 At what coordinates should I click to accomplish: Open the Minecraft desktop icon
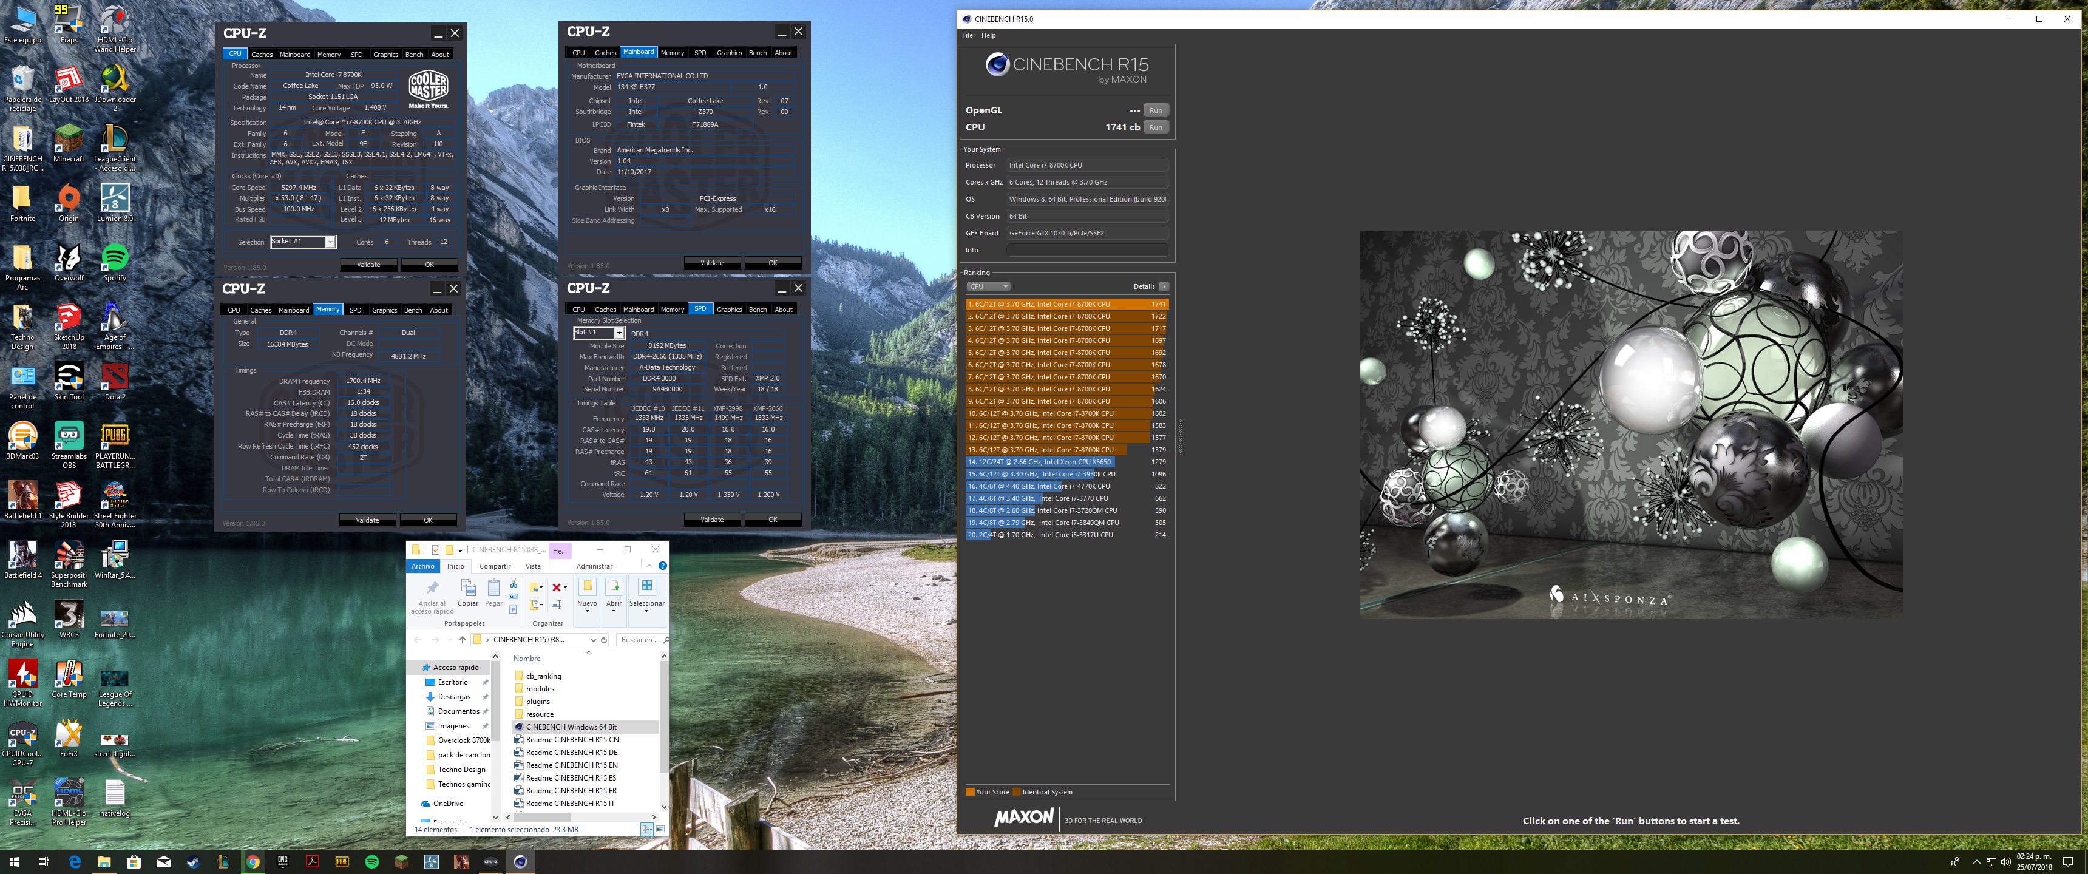click(x=69, y=143)
